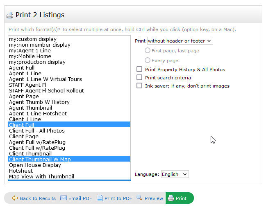Screen dimensions: 266x216
Task: Select Agent Thumbnail format
Action: click(x=69, y=108)
